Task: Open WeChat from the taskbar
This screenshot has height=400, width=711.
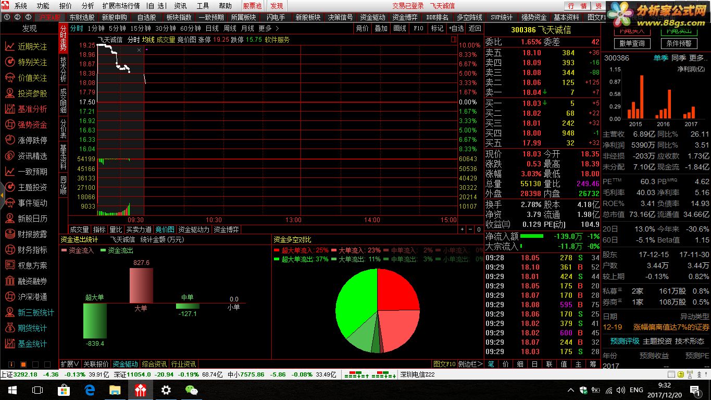Action: point(192,390)
